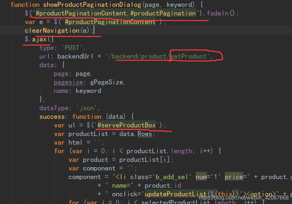Click the 'json' string value
The width and height of the screenshot is (292, 204).
click(x=86, y=108)
